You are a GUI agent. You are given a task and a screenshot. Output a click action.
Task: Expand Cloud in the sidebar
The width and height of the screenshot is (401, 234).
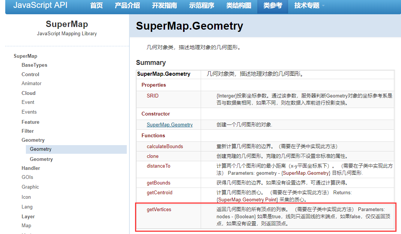pyautogui.click(x=29, y=93)
